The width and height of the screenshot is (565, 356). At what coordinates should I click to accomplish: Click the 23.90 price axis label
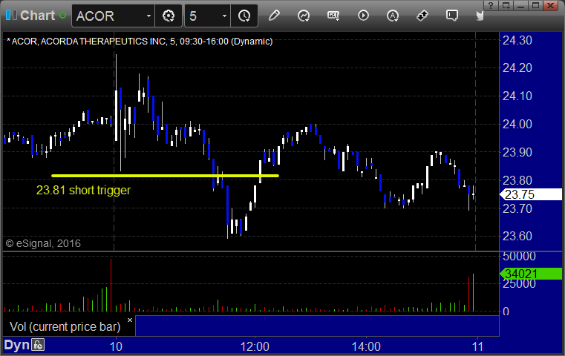click(517, 152)
